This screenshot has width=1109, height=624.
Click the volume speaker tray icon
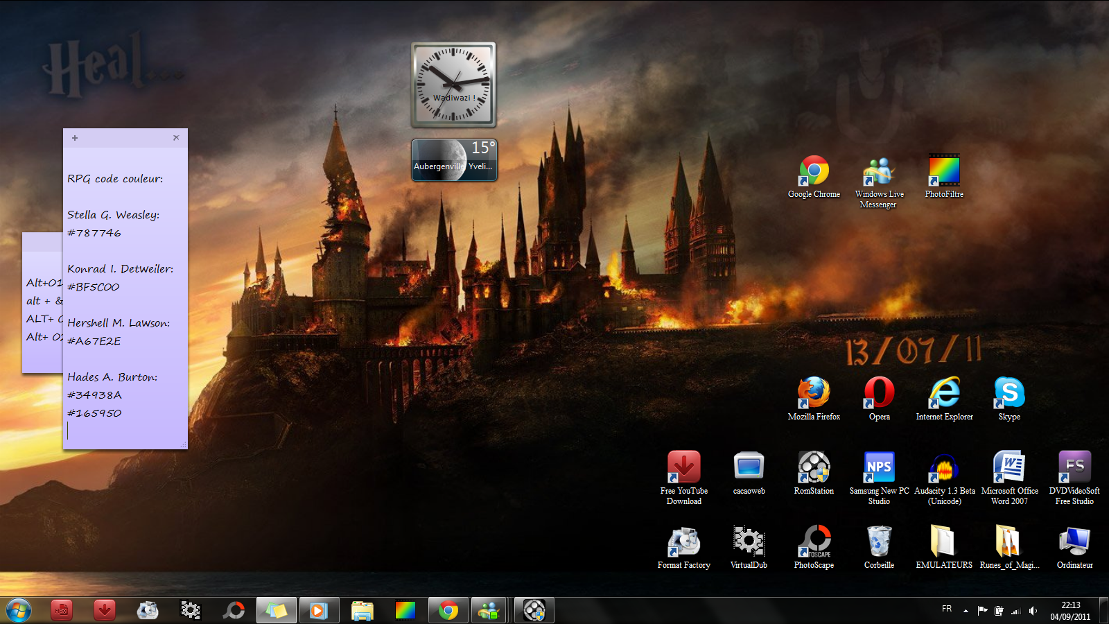[1033, 611]
